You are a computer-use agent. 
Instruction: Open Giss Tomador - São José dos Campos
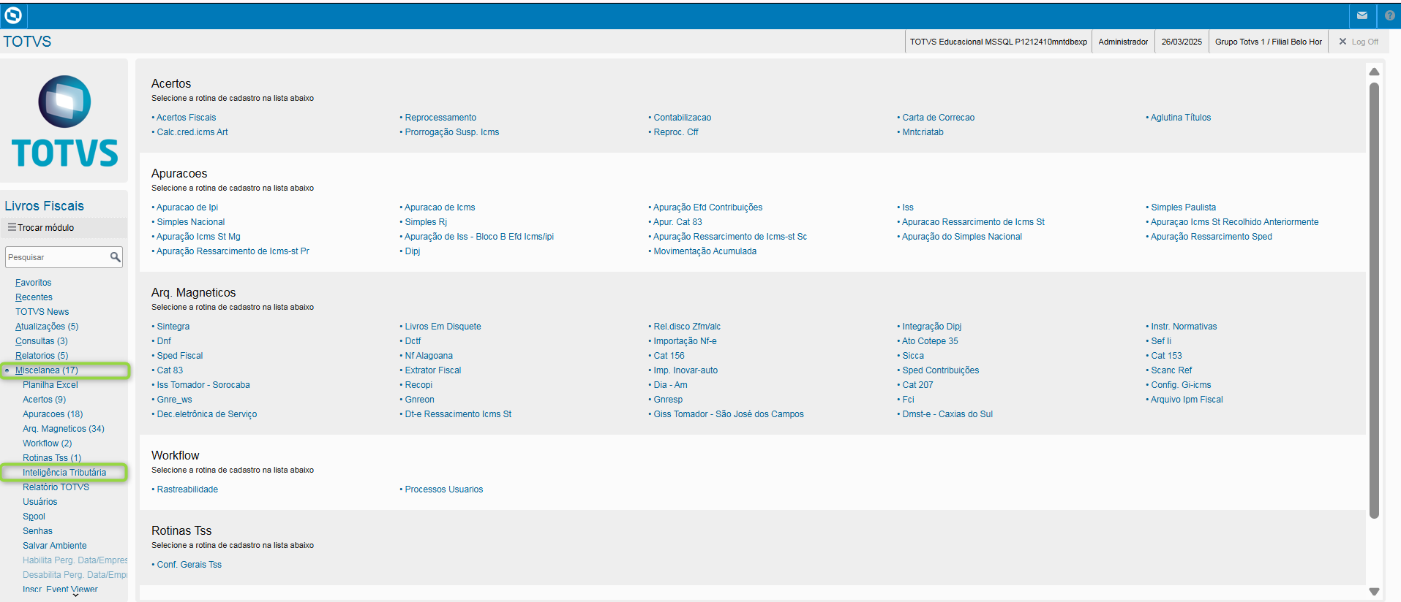(x=728, y=414)
